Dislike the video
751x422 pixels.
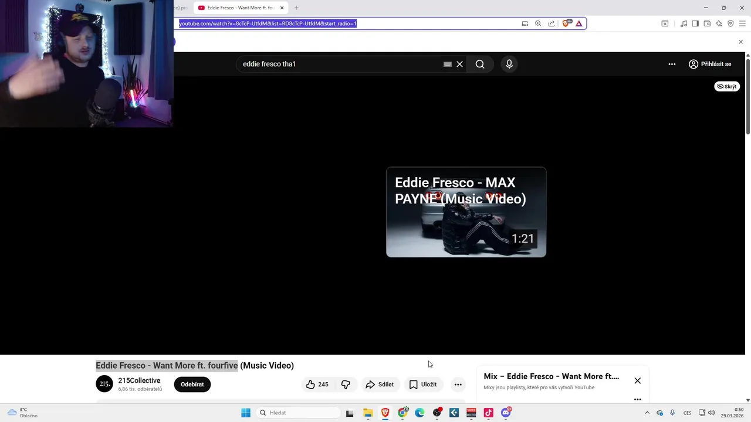click(346, 384)
